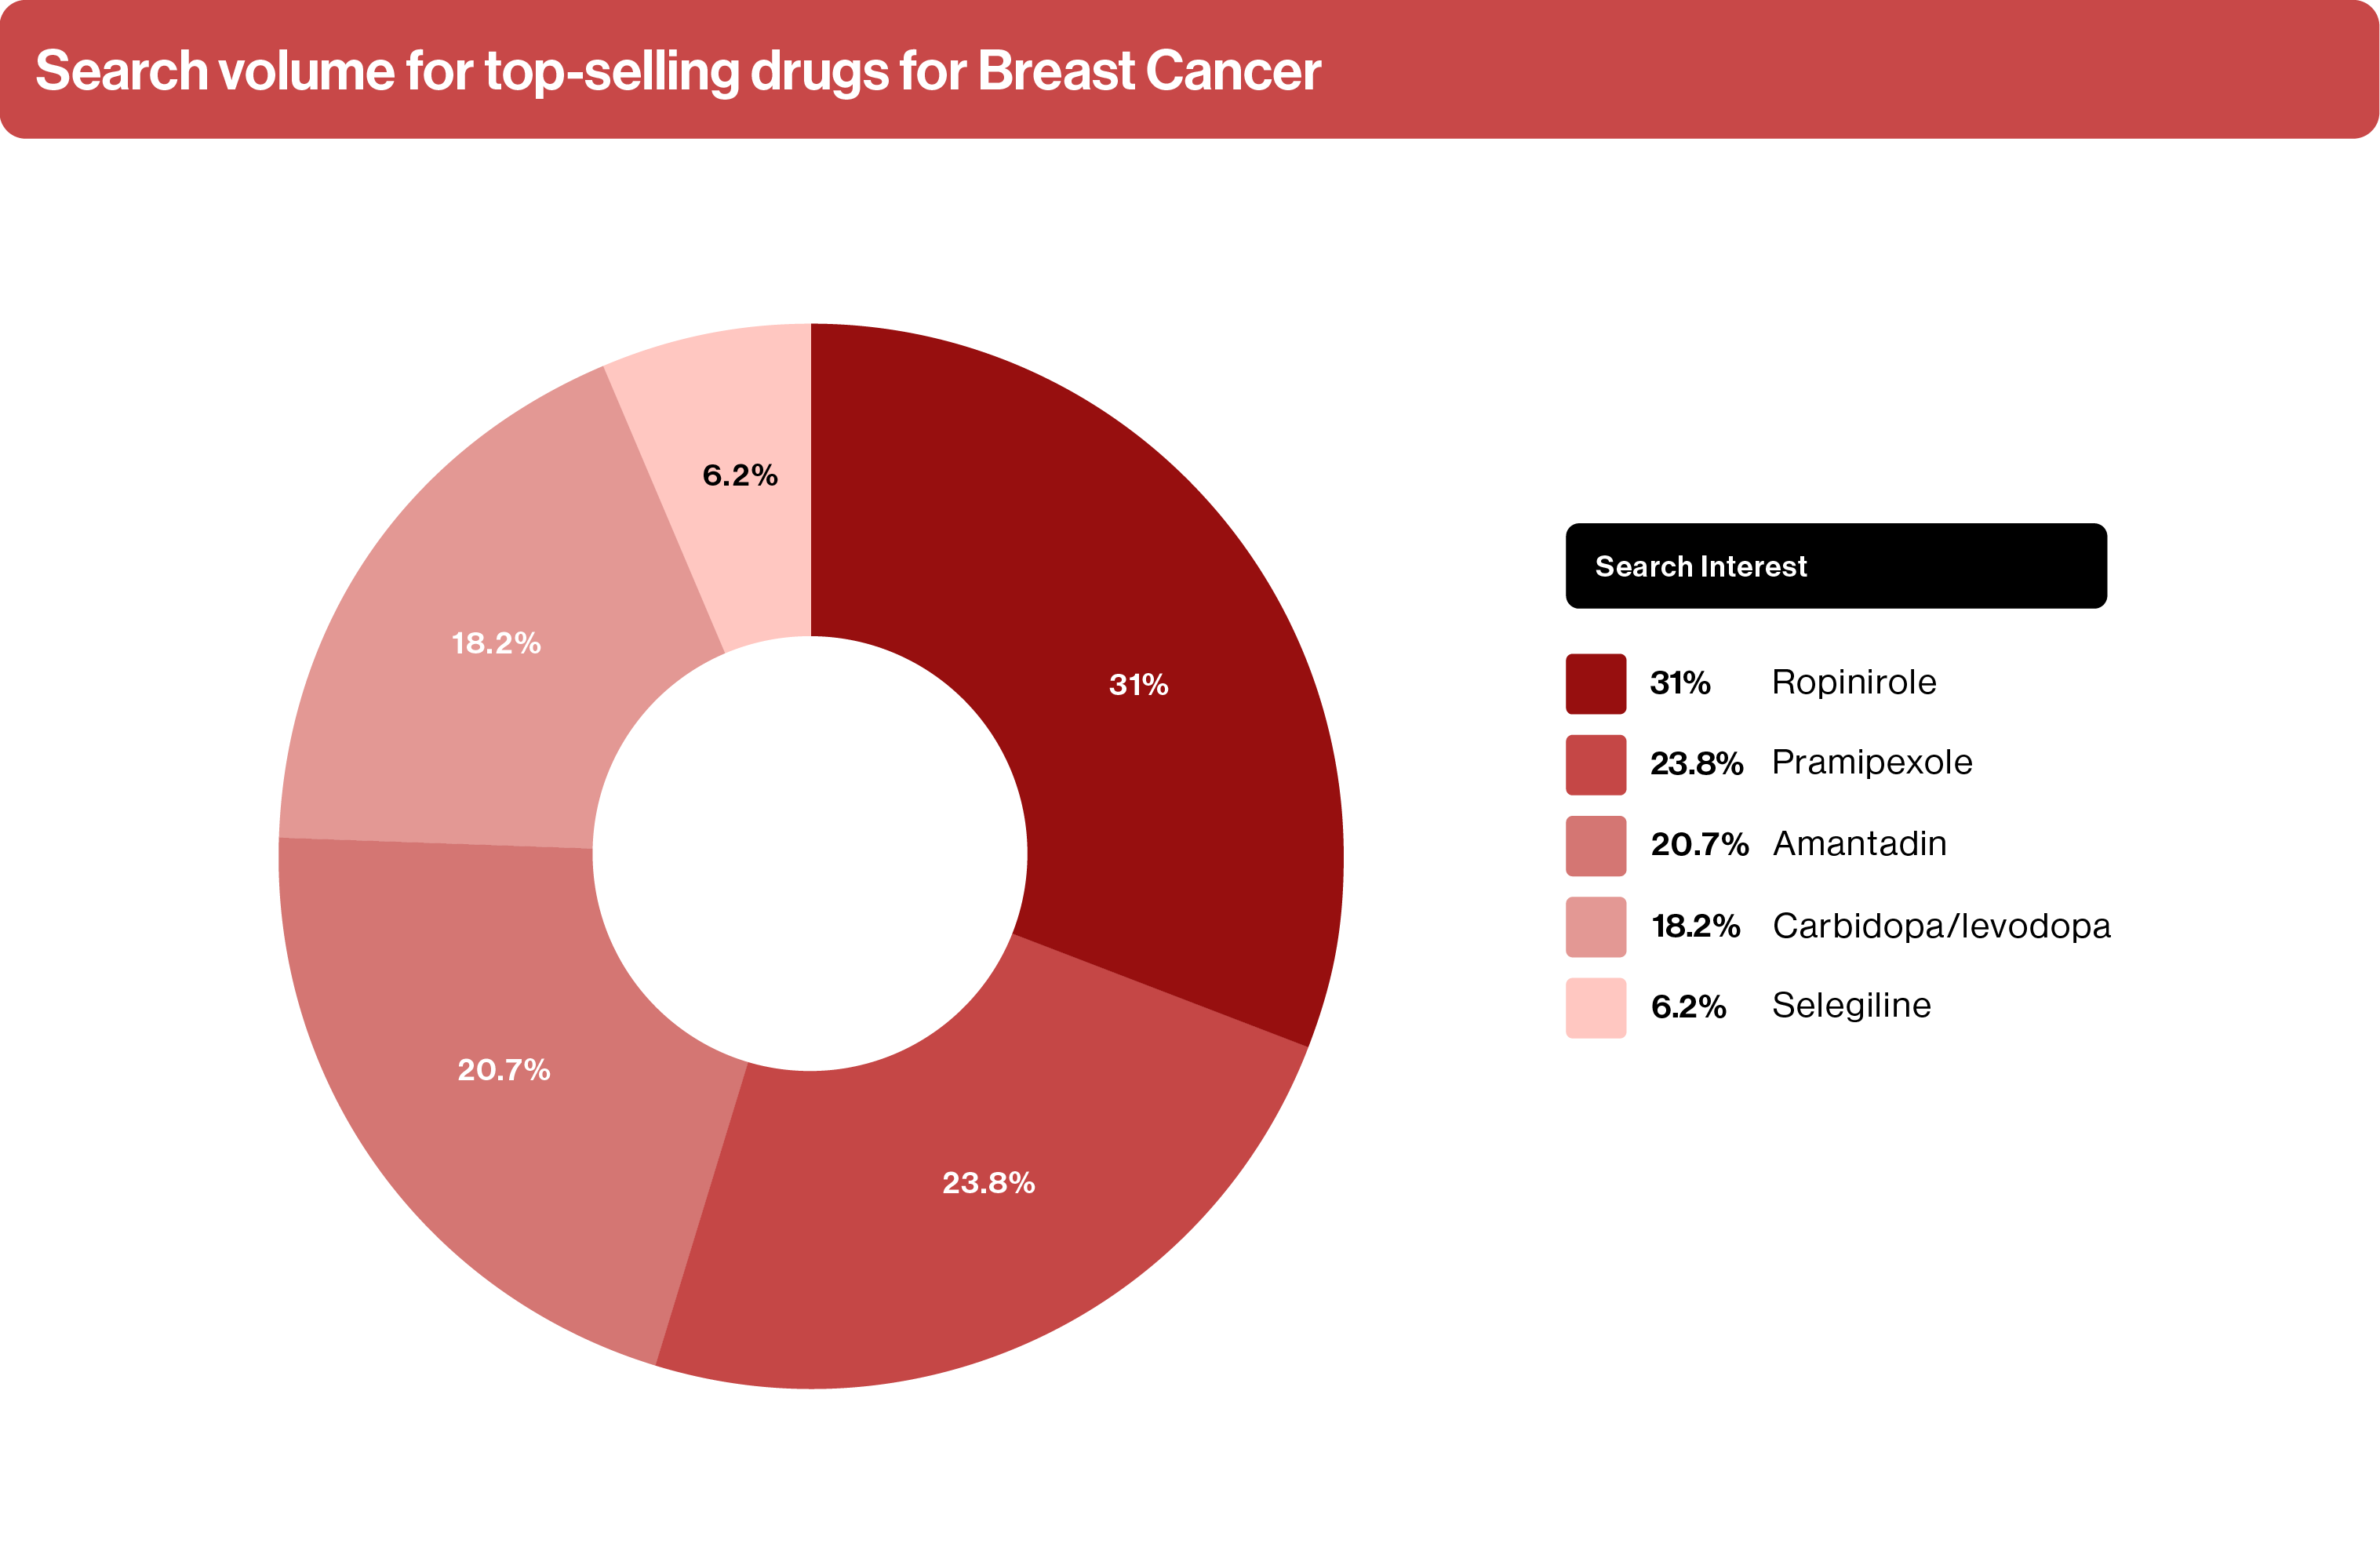
Task: Click the Ropinirole dark red legend swatch
Action: (x=1595, y=684)
